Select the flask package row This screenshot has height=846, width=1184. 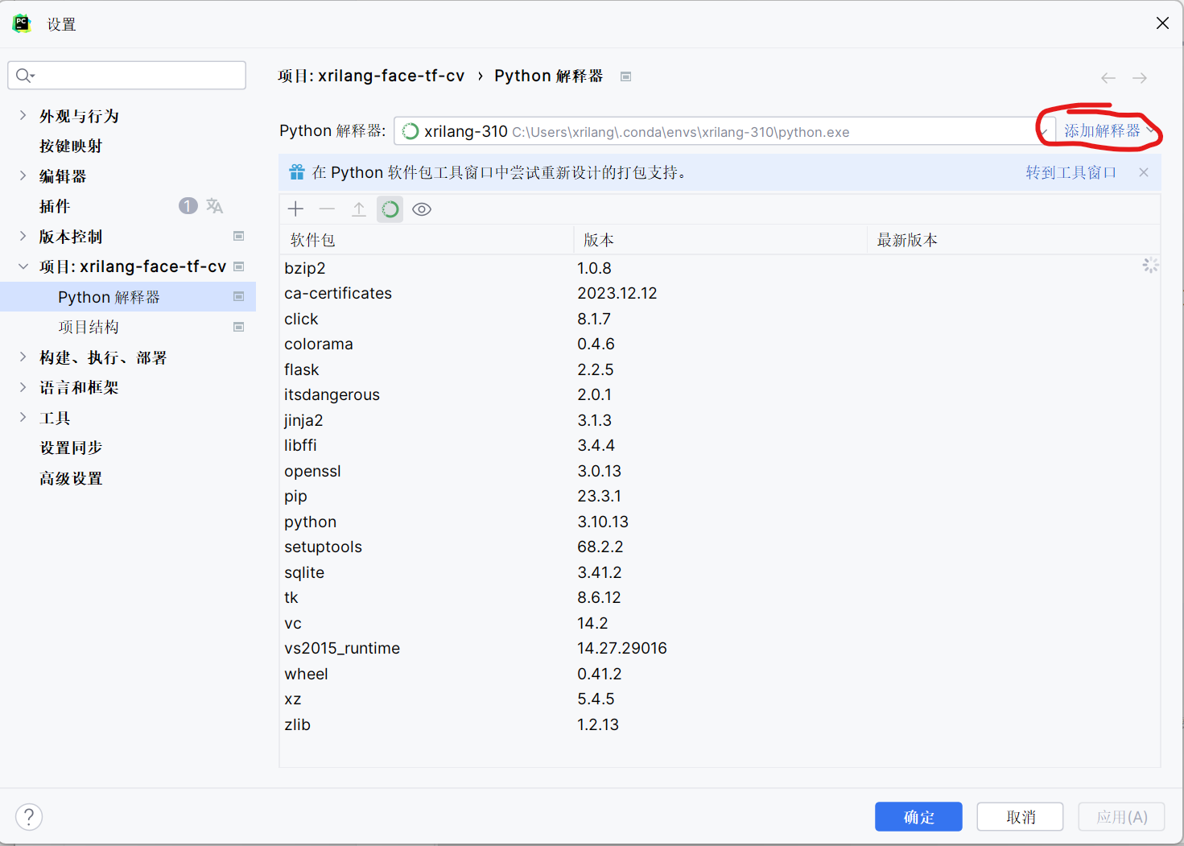tap(720, 369)
